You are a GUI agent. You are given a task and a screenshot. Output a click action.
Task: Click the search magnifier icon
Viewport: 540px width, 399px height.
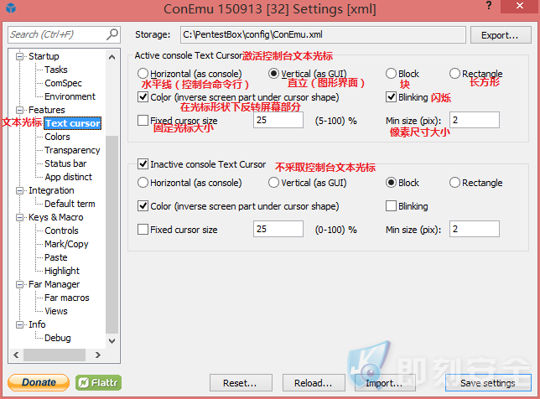(112, 34)
